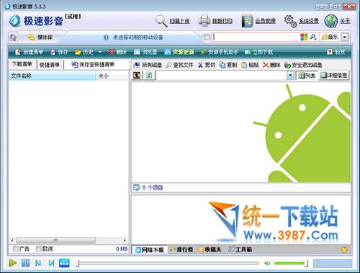360x273 pixels.
Task: Click 安全退出磁盘 button
Action: (x=303, y=65)
